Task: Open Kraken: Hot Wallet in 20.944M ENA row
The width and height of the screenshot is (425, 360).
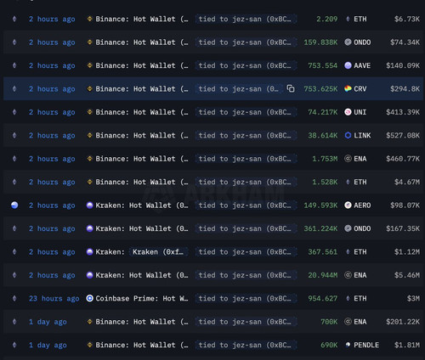Action: pyautogui.click(x=142, y=275)
